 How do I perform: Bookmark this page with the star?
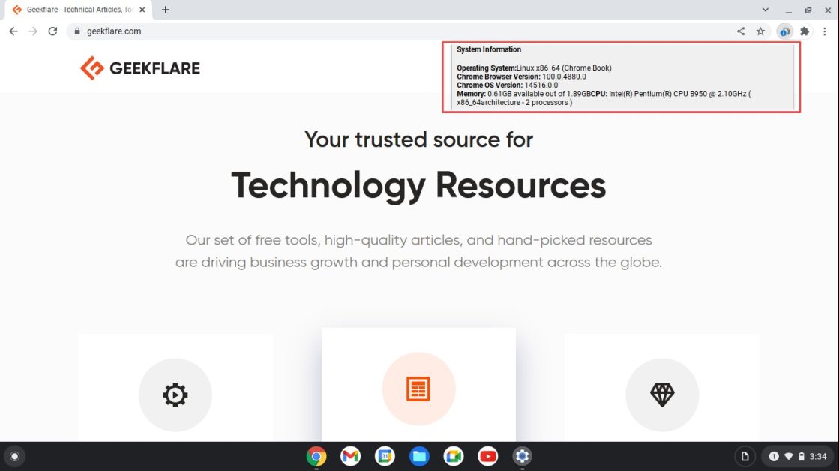[x=760, y=31]
